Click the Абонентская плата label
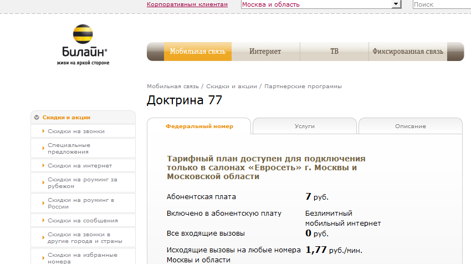471x264 pixels. pos(201,197)
